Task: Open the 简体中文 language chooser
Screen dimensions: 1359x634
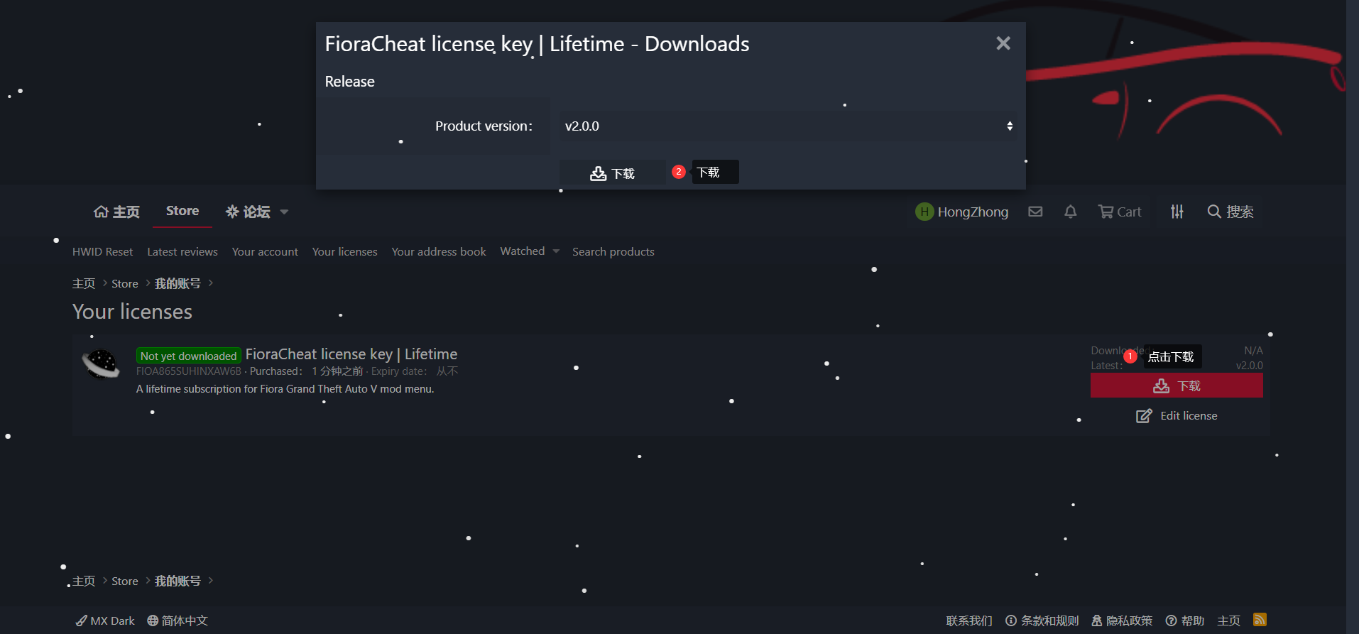Action: pyautogui.click(x=178, y=621)
